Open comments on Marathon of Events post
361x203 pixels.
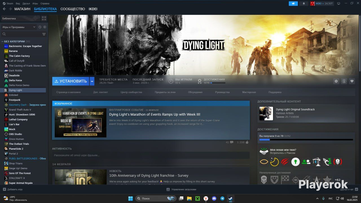click(232, 142)
